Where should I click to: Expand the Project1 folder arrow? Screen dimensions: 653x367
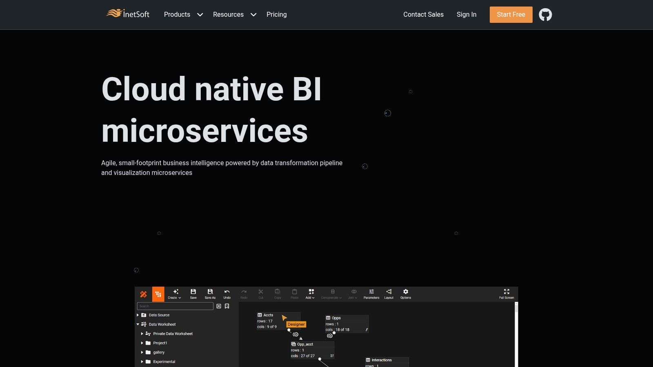coord(142,343)
